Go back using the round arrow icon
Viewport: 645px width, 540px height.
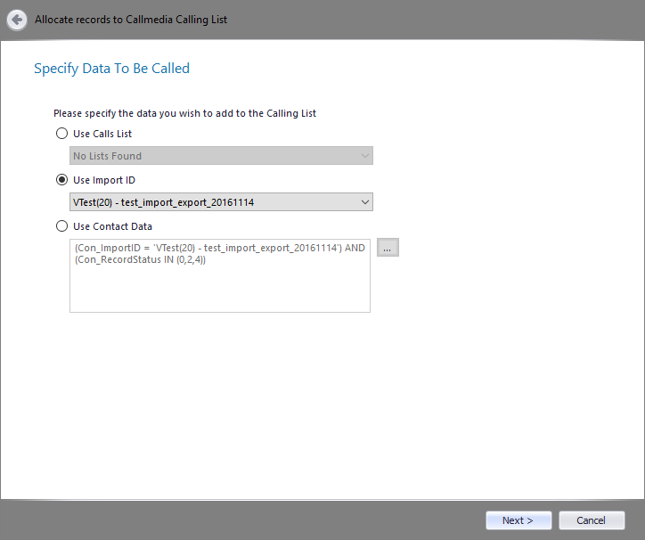(17, 20)
